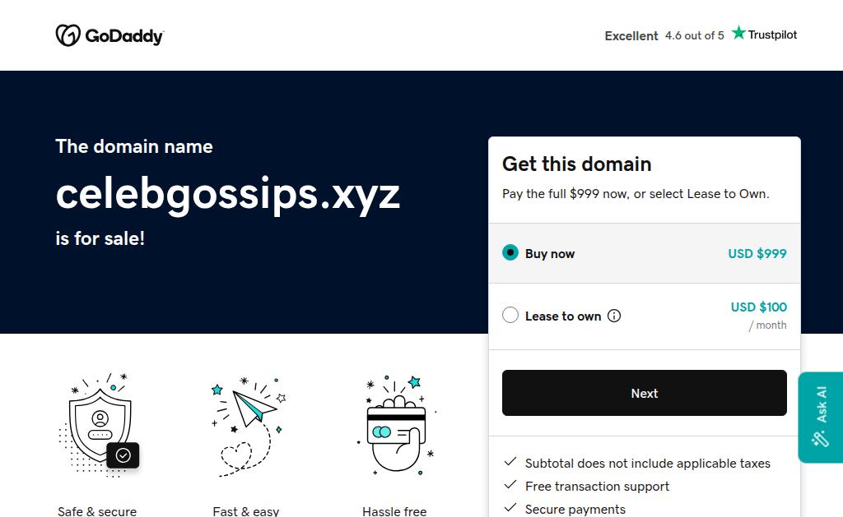This screenshot has width=843, height=517.
Task: Click the Safe & secure shield icon
Action: (x=100, y=425)
